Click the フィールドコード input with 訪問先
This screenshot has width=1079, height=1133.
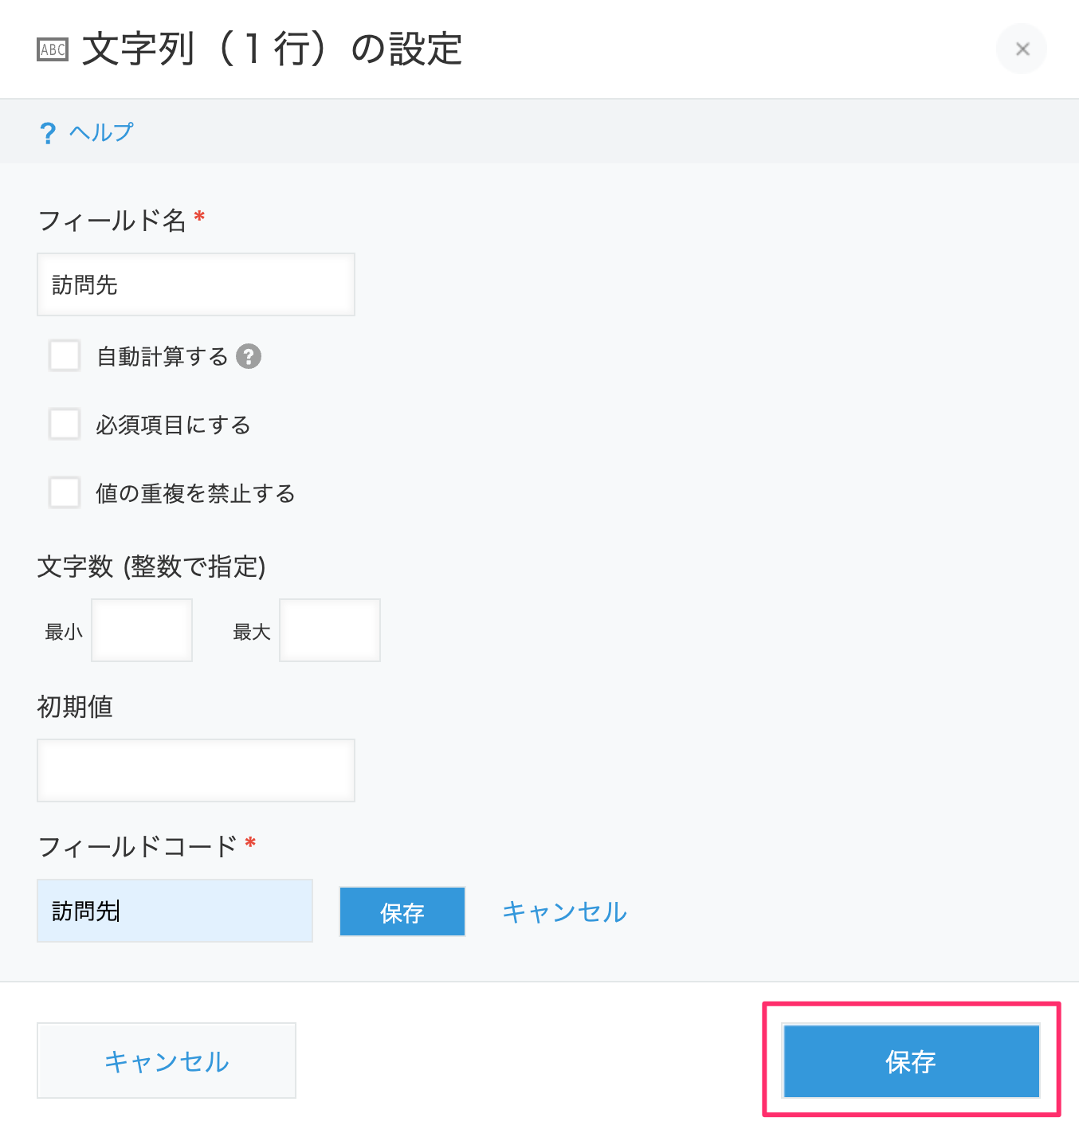[x=175, y=911]
